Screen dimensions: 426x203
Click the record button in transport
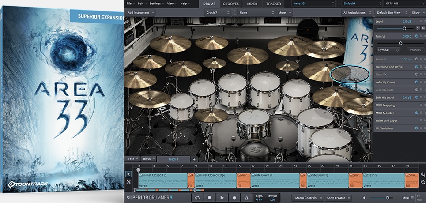coord(234,198)
